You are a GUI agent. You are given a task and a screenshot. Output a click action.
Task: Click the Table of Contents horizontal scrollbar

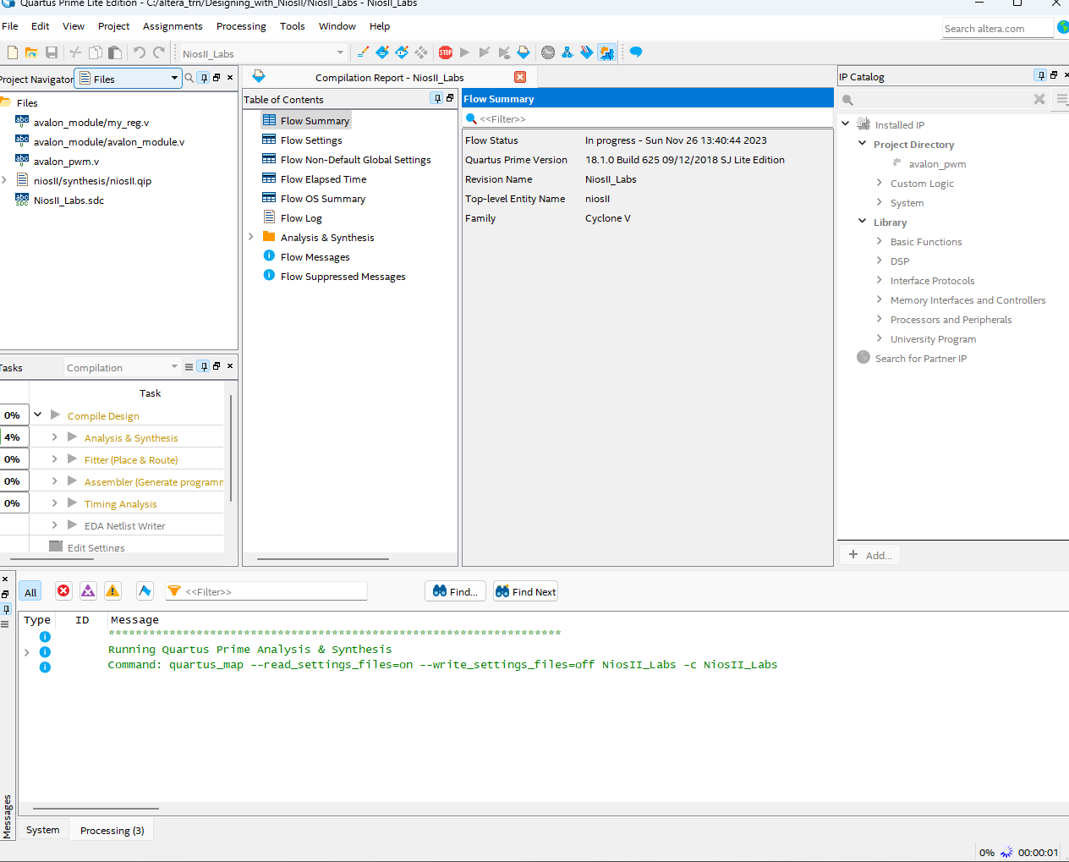[x=322, y=559]
